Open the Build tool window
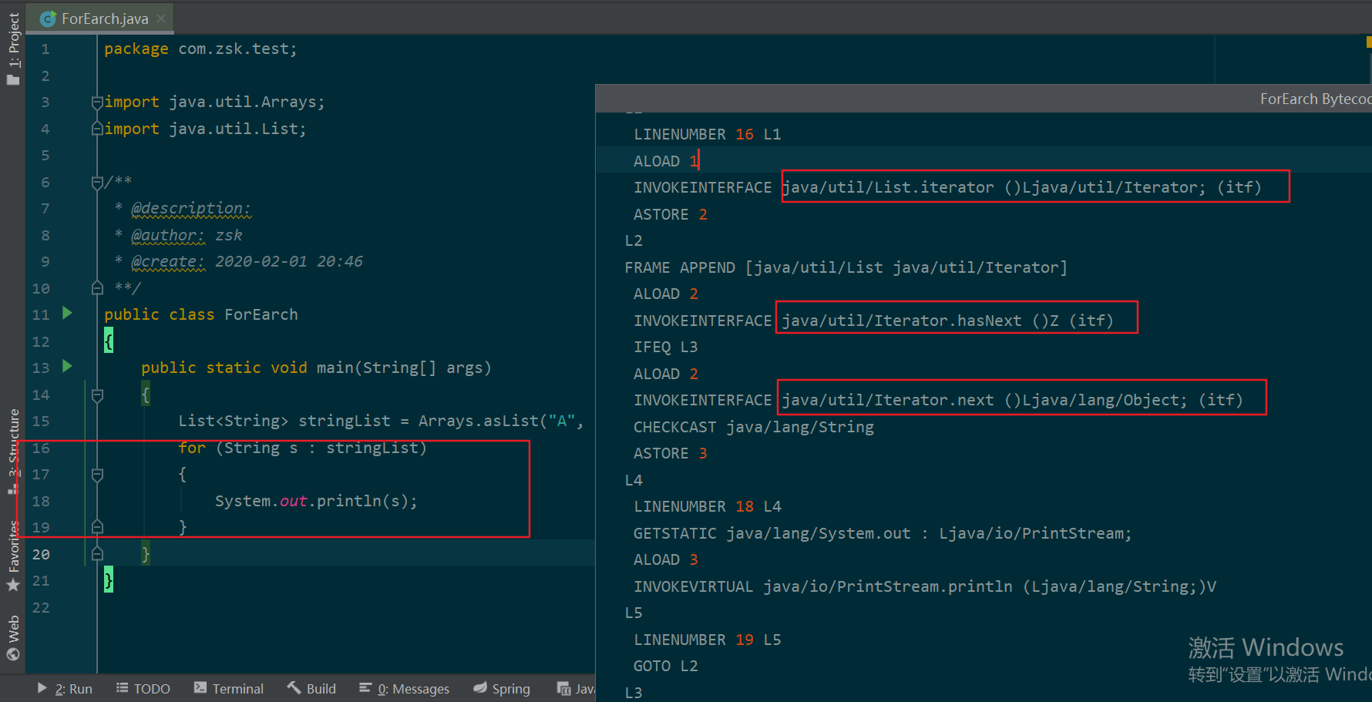The image size is (1372, 702). 311,688
